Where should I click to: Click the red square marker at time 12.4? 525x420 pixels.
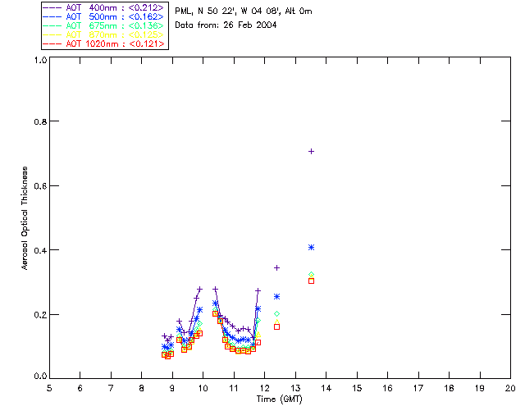(277, 326)
